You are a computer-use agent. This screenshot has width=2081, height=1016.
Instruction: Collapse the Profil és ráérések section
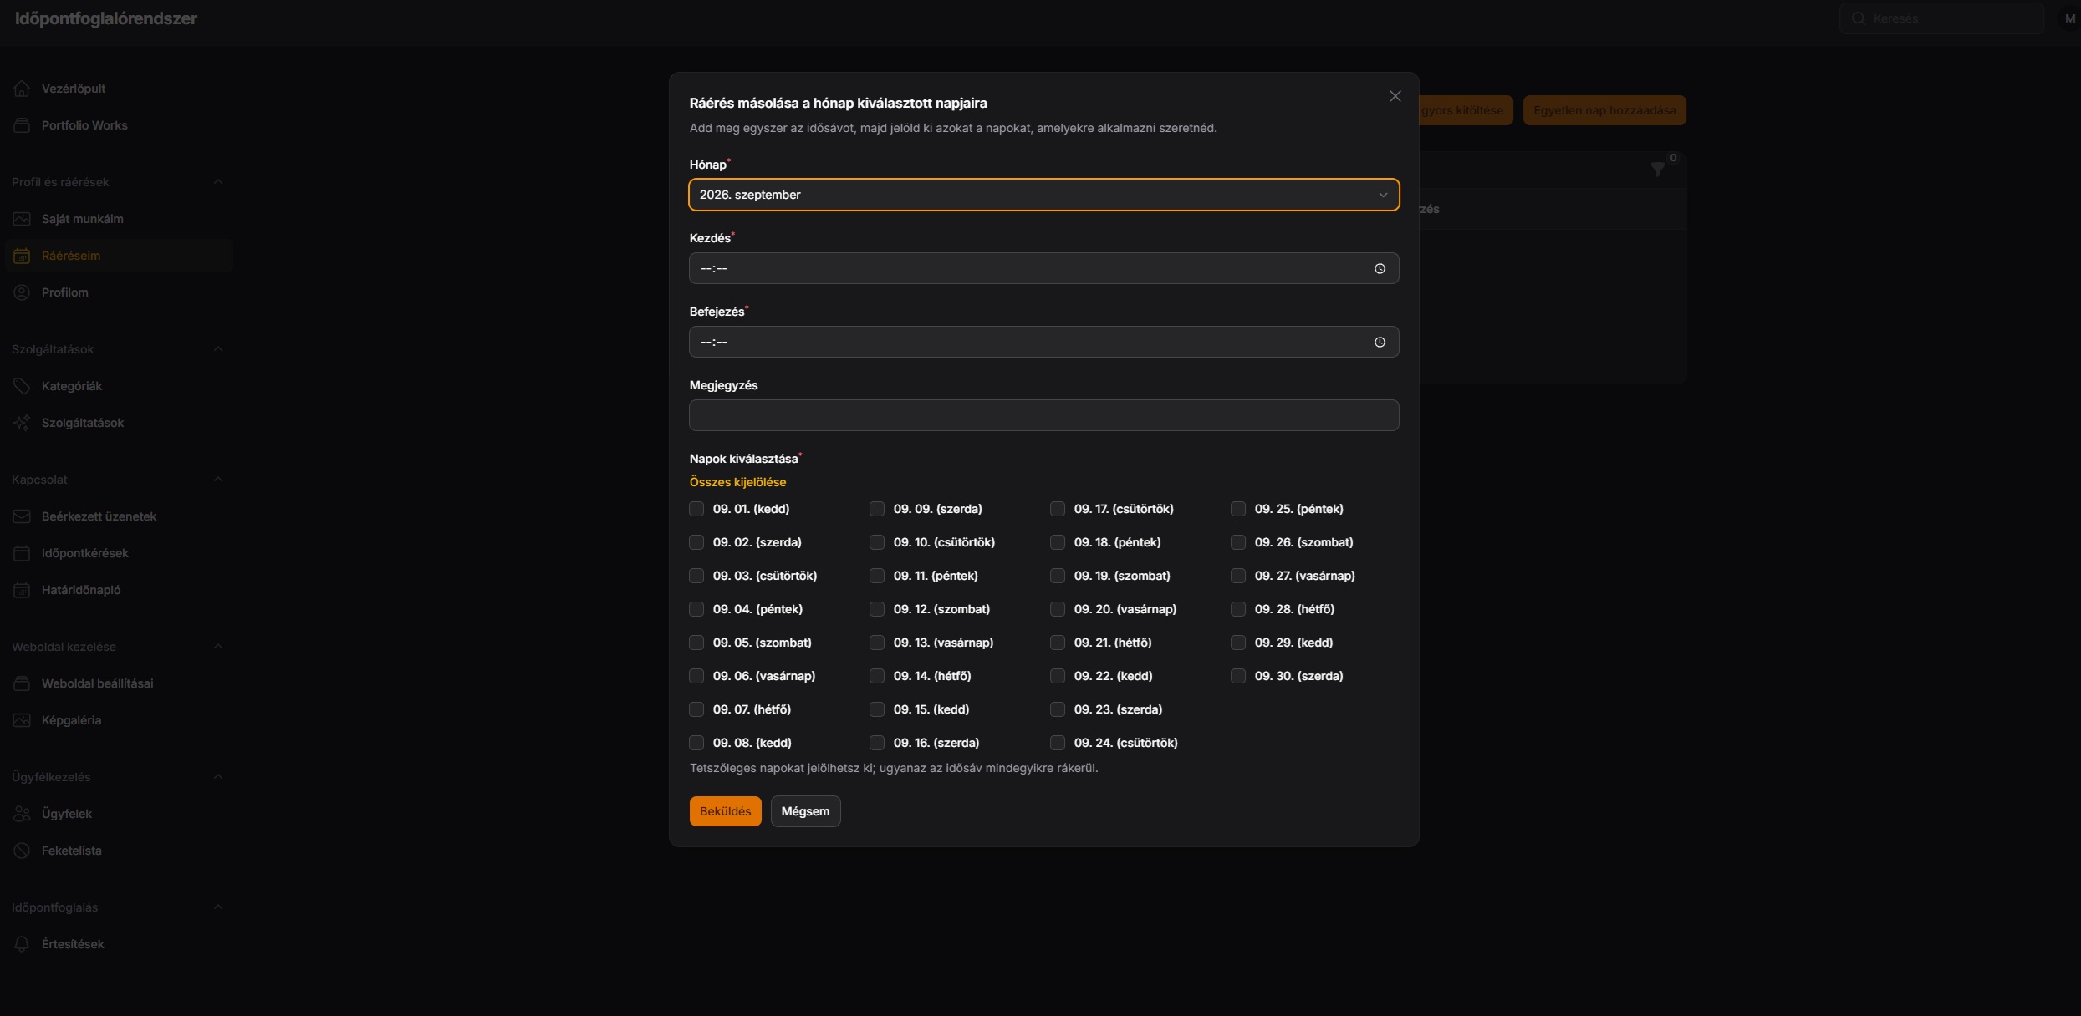217,182
